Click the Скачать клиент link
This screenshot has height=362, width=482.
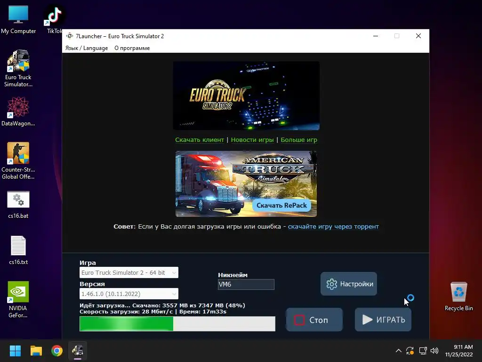click(x=200, y=140)
